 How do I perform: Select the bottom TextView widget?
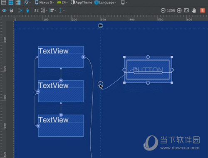pos(61,126)
